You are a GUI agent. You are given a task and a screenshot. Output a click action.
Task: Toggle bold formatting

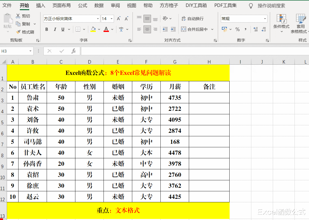46,29
